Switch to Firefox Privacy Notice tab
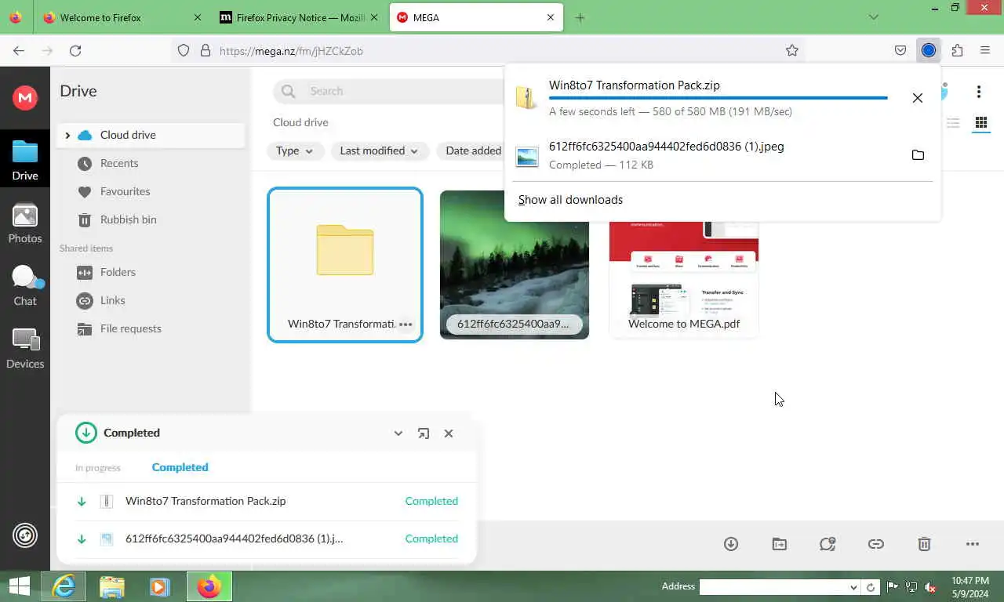 point(298,17)
